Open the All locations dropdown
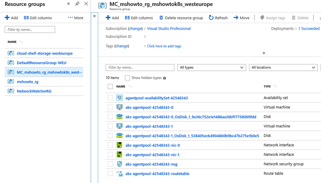The width and height of the screenshot is (321, 183). pos(283,67)
